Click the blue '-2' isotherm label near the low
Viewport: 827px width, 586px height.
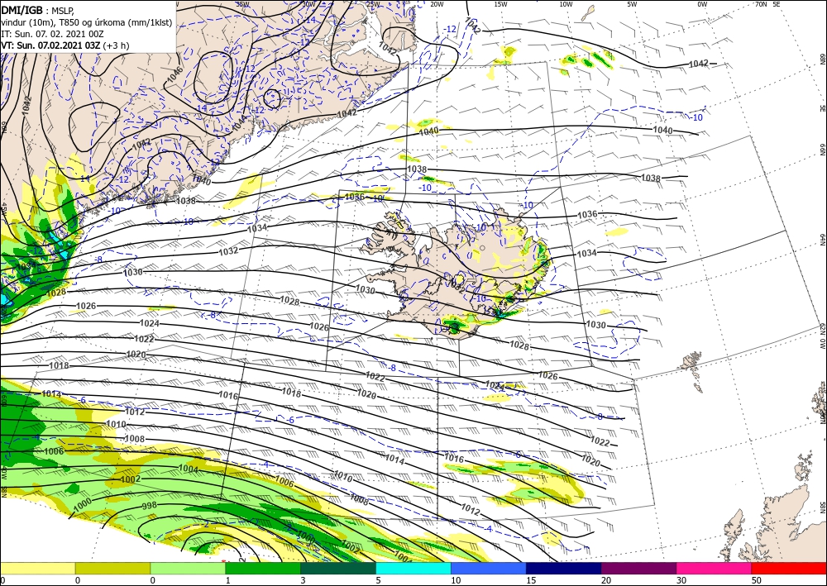click(x=206, y=525)
